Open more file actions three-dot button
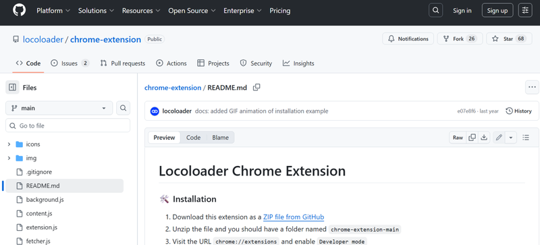 pyautogui.click(x=532, y=88)
